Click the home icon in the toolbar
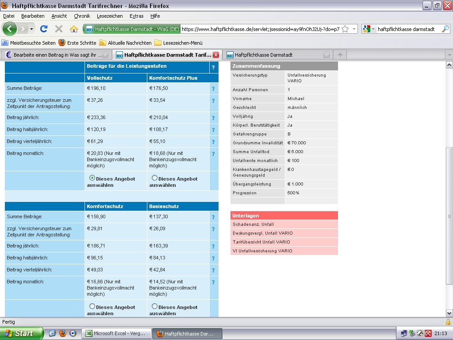453x340 pixels. 74,29
